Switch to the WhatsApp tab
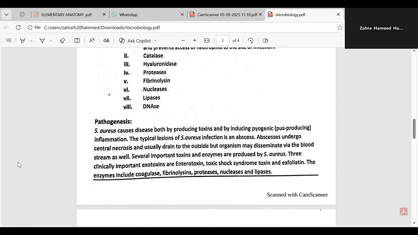418x235 pixels. click(x=128, y=15)
